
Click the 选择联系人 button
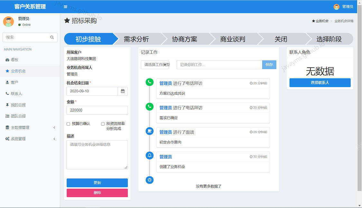320,83
